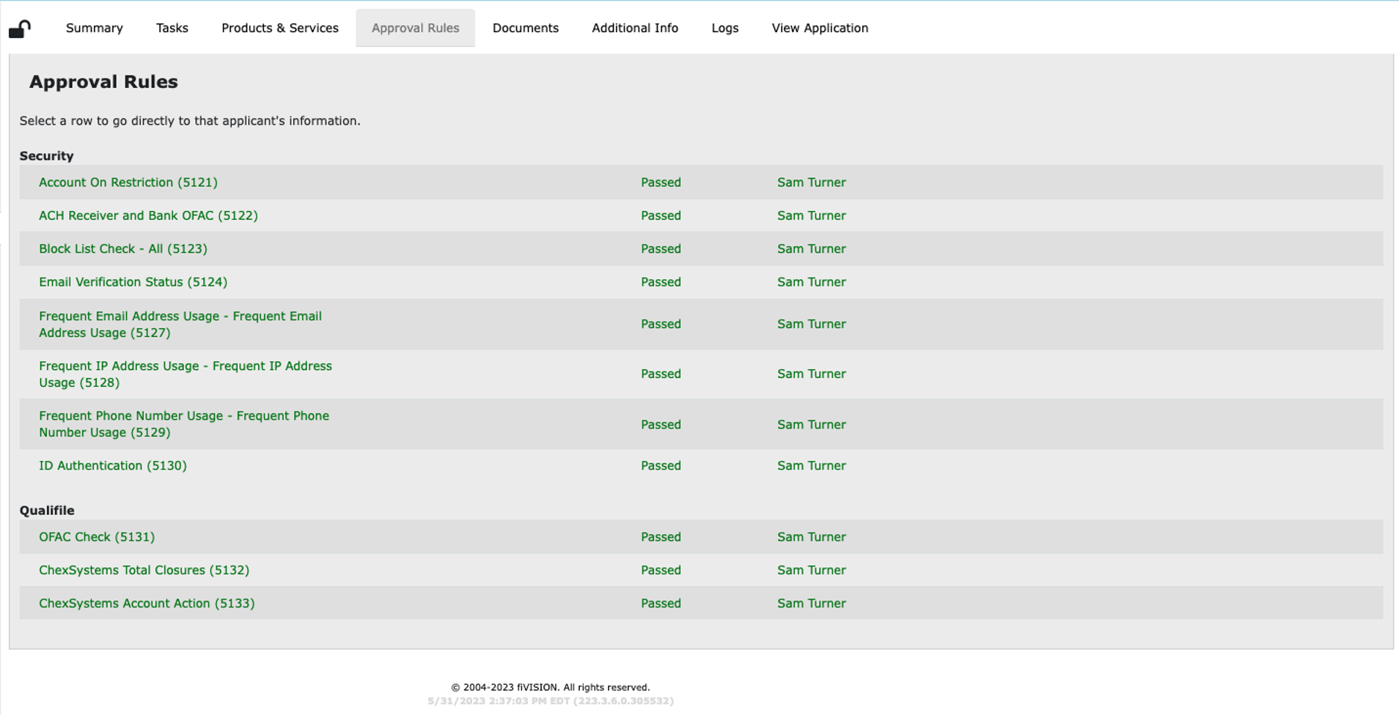Open the Additional Info tab
This screenshot has height=715, width=1399.
tap(635, 28)
